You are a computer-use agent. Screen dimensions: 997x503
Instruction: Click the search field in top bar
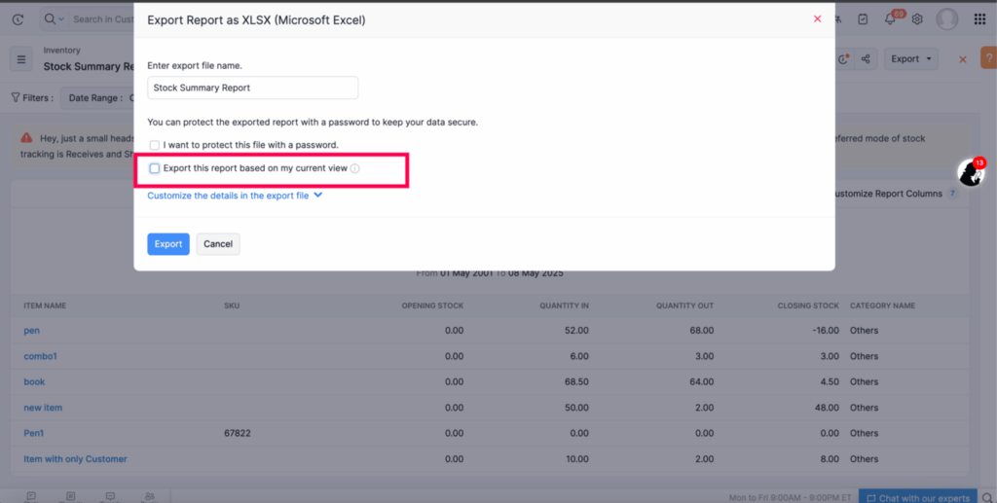tap(101, 19)
